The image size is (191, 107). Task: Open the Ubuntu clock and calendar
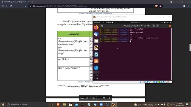pos(136,23)
